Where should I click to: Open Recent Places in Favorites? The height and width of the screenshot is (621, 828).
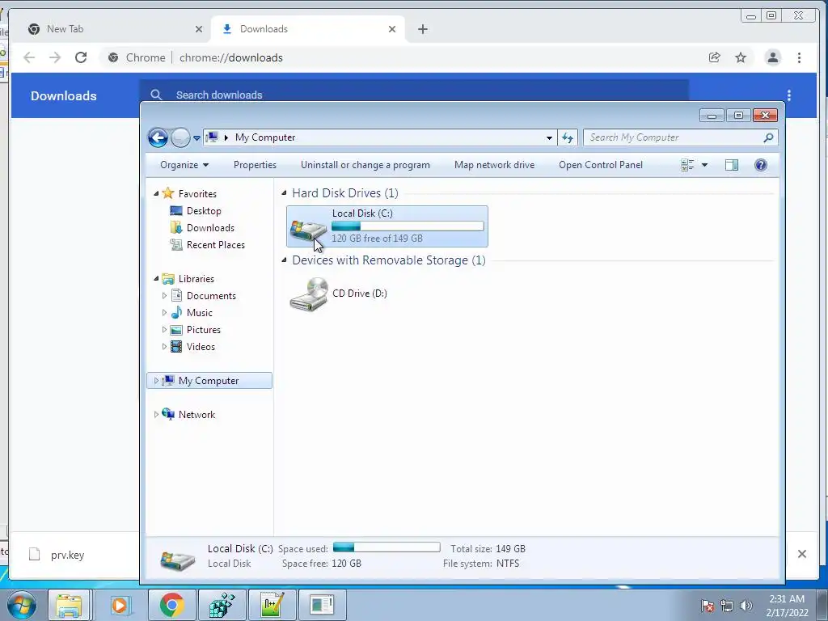click(215, 244)
